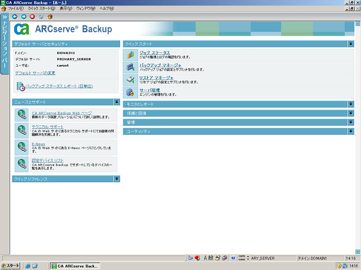361x270 pixels.
Task: Expand the 管理 section
Action: click(351, 122)
